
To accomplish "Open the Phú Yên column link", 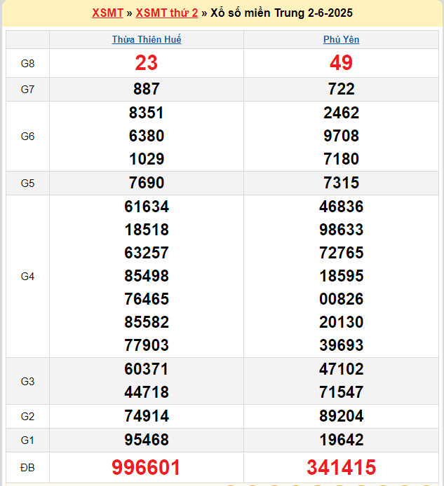I will pos(342,40).
